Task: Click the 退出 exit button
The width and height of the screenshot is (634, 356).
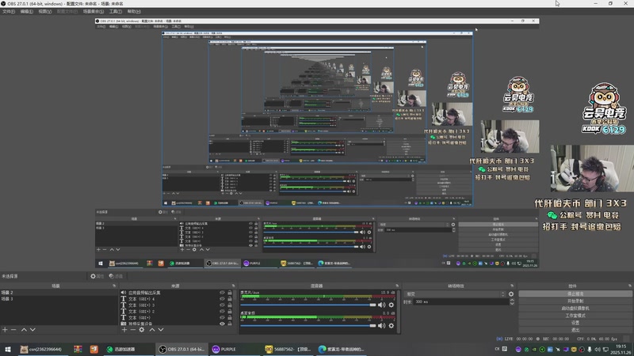Action: tap(575, 330)
